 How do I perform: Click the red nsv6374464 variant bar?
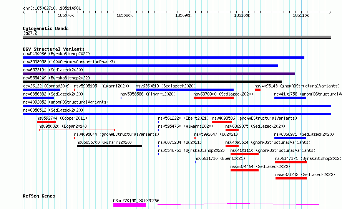244,170
